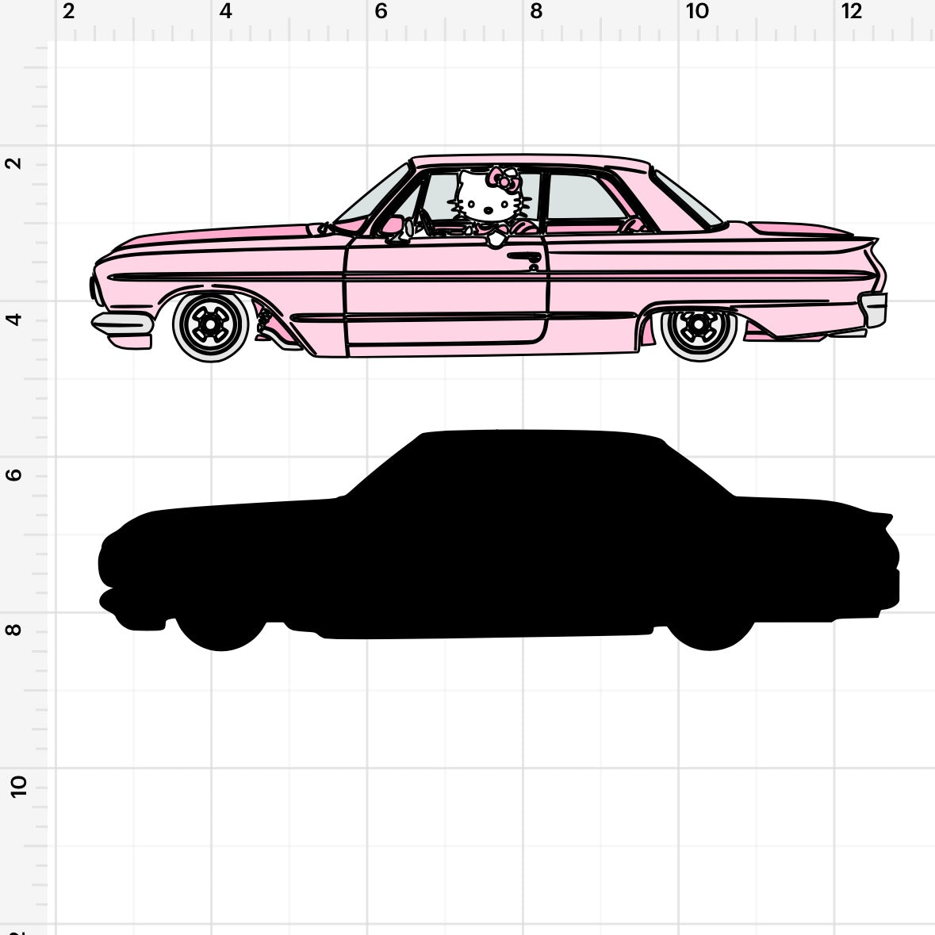Select the pink car's front wheel
935x935 pixels.
pyautogui.click(x=210, y=324)
